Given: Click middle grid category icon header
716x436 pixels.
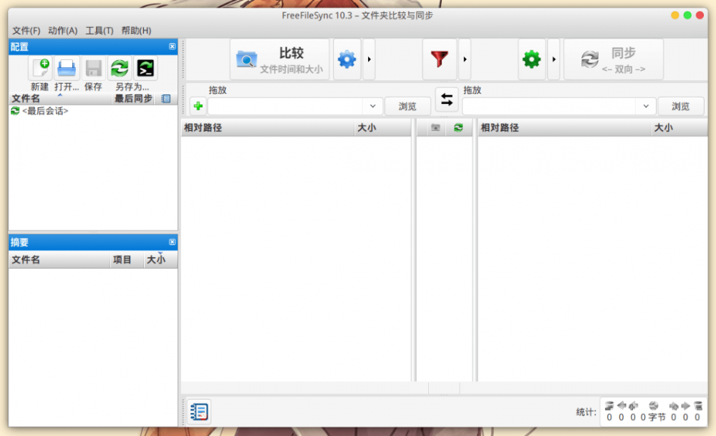Looking at the screenshot, I should (x=435, y=128).
